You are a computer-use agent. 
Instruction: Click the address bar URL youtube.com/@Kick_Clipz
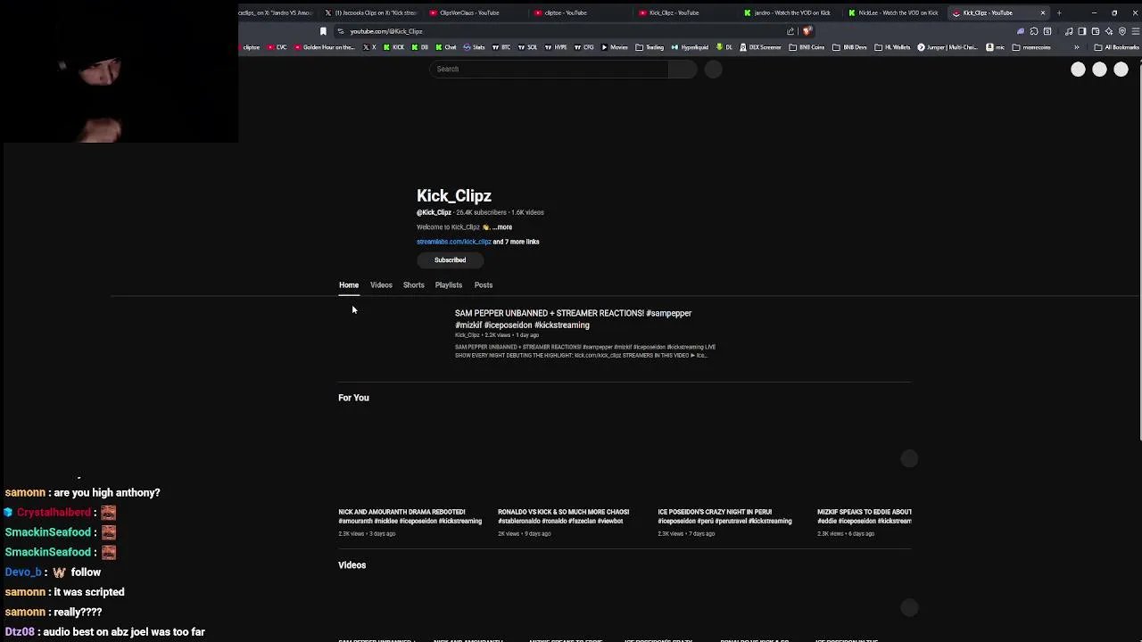386,31
